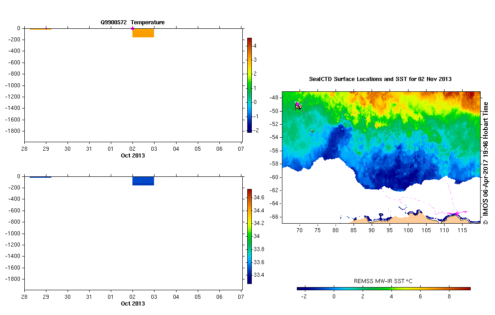This screenshot has height=315, width=495.
Task: Click the 33.4 salinity colorbar label
Action: [x=259, y=275]
